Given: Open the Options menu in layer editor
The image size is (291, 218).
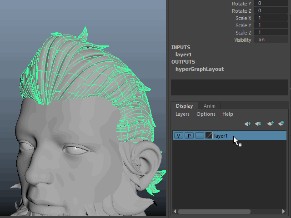Looking at the screenshot, I should point(206,114).
